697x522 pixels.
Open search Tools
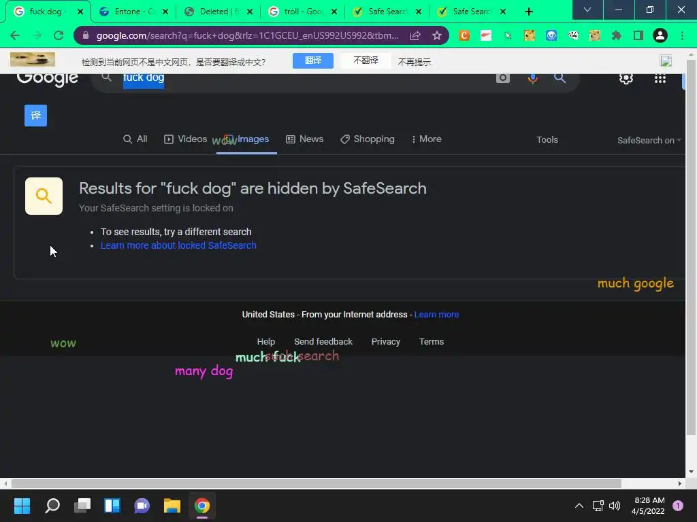point(547,139)
